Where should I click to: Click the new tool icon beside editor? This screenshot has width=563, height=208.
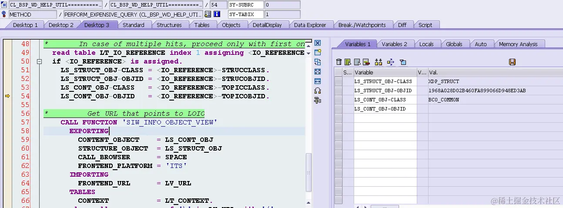tap(318, 53)
